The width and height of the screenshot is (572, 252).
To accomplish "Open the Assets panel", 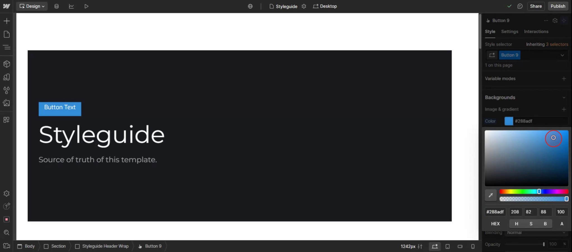I will pyautogui.click(x=6, y=103).
